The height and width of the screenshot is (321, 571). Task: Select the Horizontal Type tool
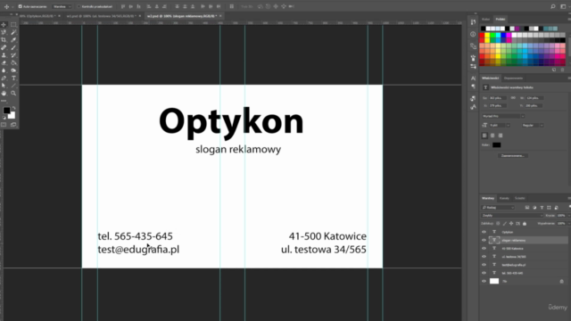pyautogui.click(x=13, y=78)
